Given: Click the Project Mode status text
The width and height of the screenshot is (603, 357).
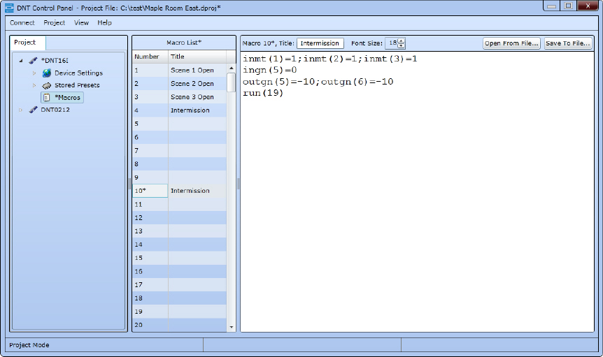Looking at the screenshot, I should pyautogui.click(x=29, y=345).
